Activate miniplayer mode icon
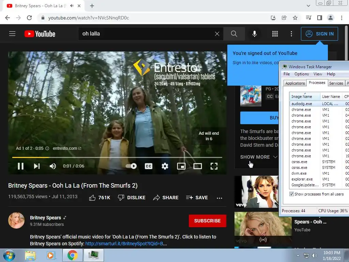 (181, 166)
